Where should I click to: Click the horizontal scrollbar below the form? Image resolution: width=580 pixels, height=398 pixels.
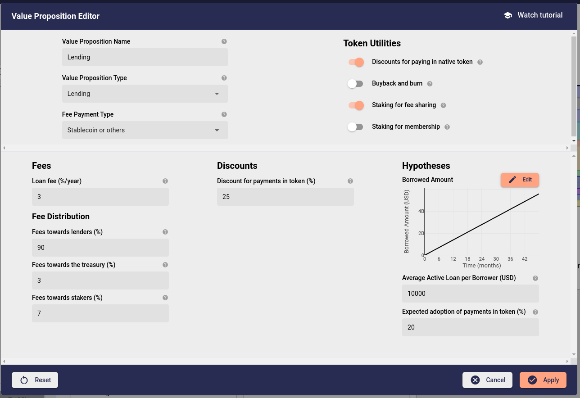click(x=285, y=148)
